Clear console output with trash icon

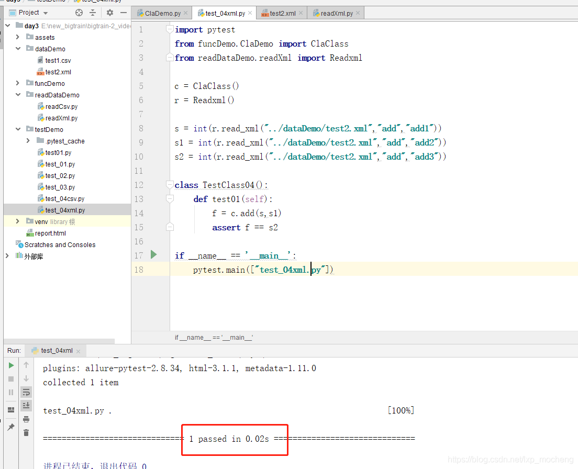26,432
